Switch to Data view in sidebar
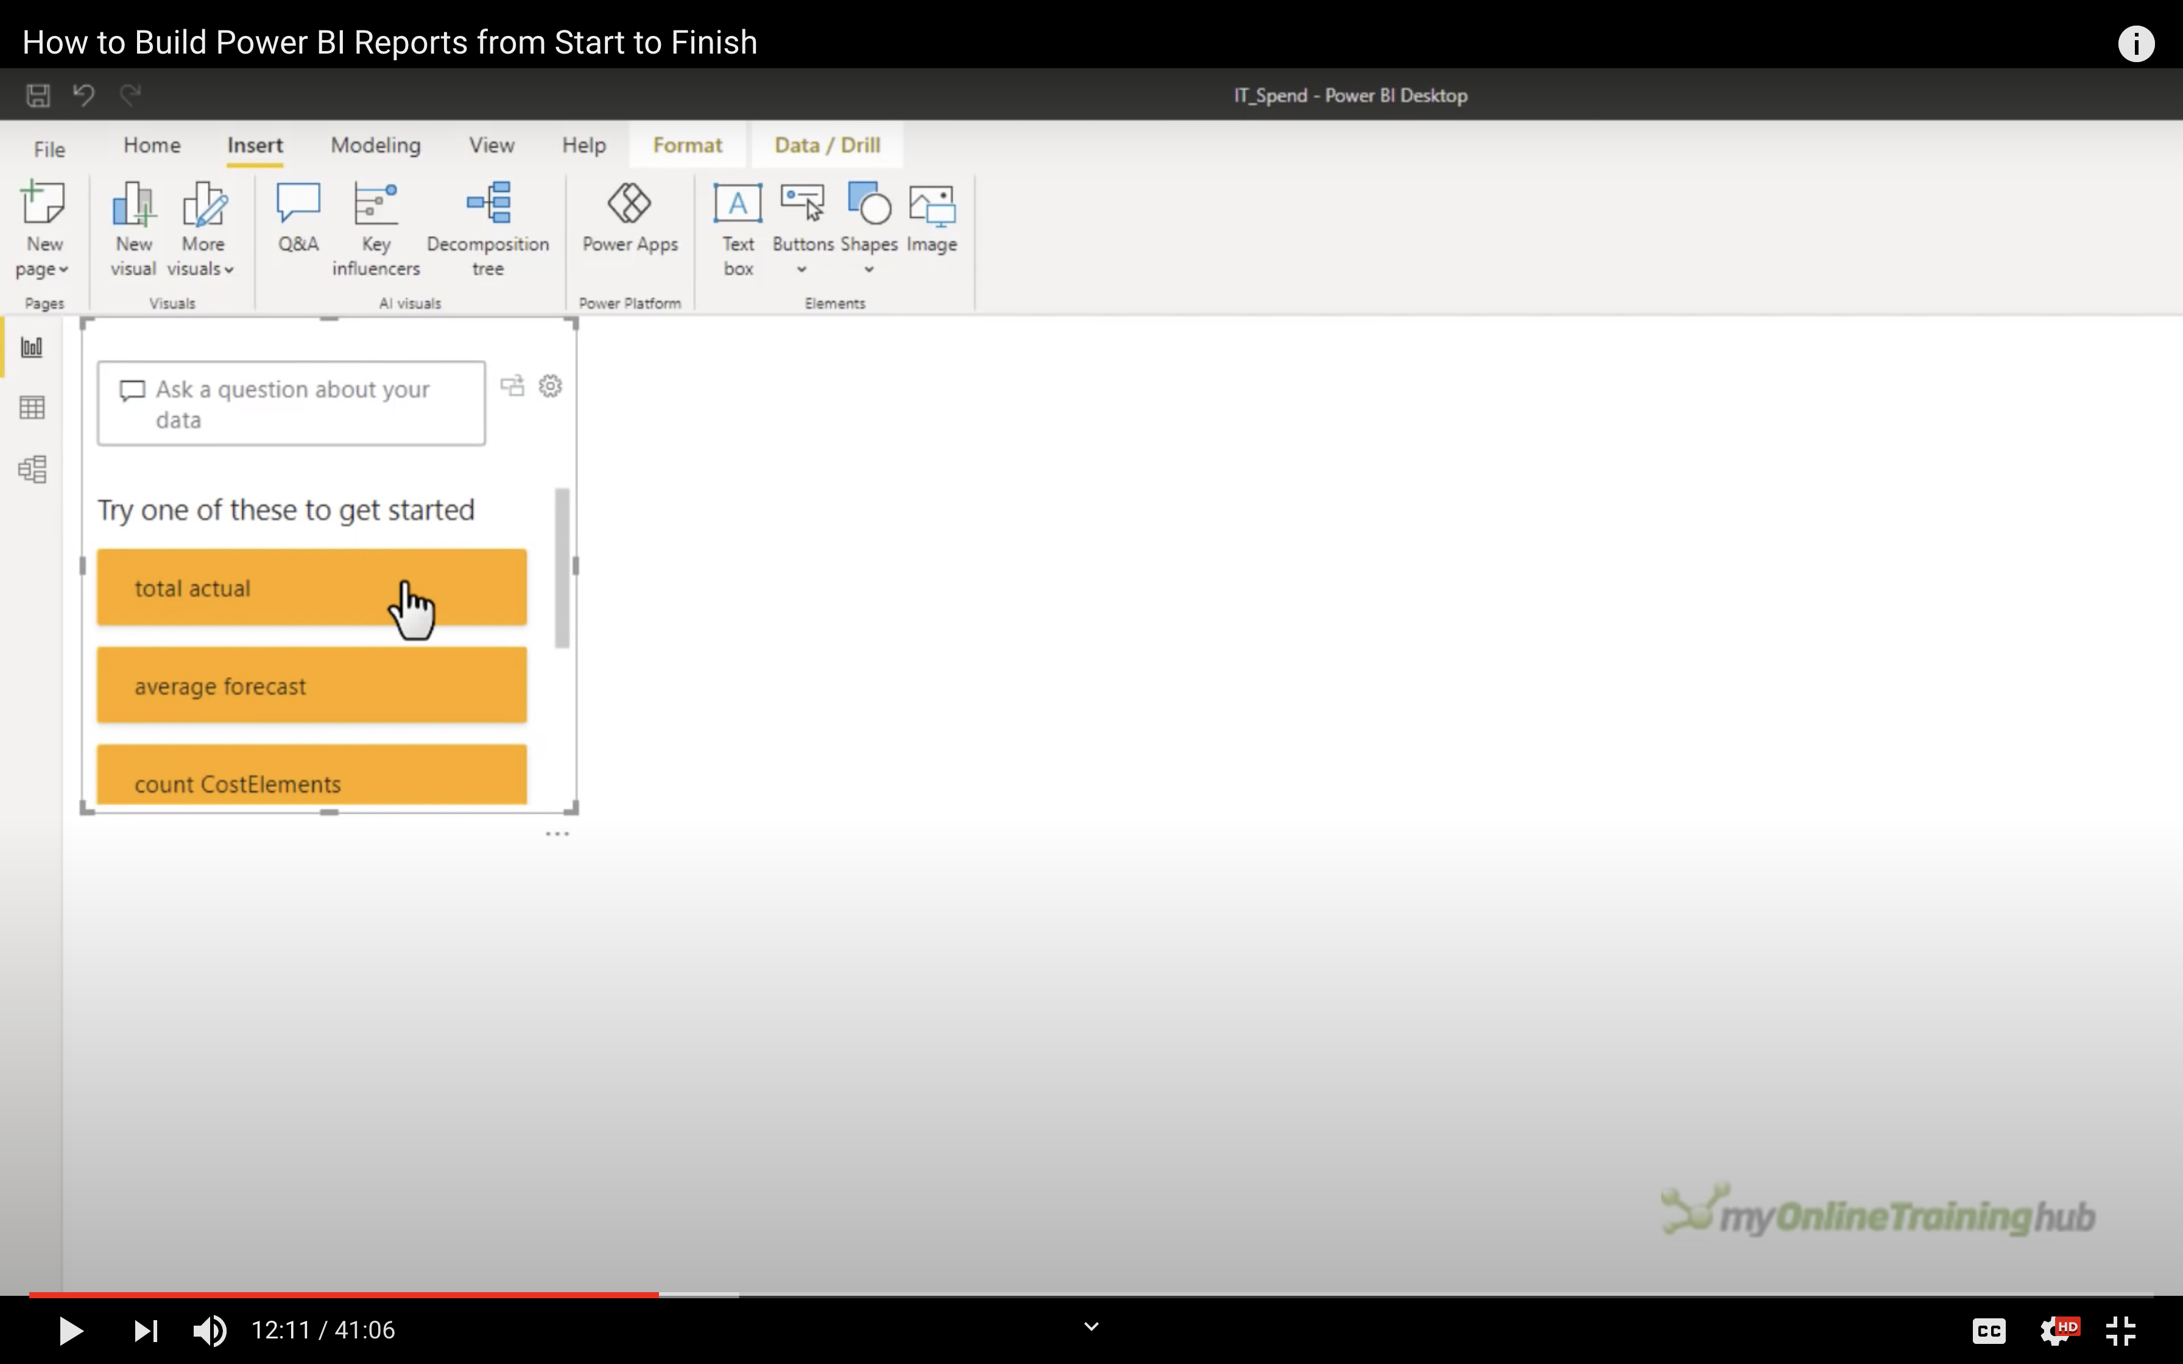Viewport: 2183px width, 1364px height. [x=32, y=408]
